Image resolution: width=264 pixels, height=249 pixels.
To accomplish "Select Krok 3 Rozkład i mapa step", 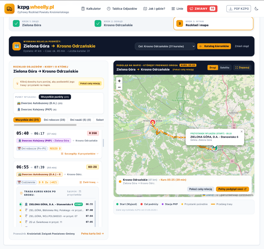I will click(x=213, y=24).
